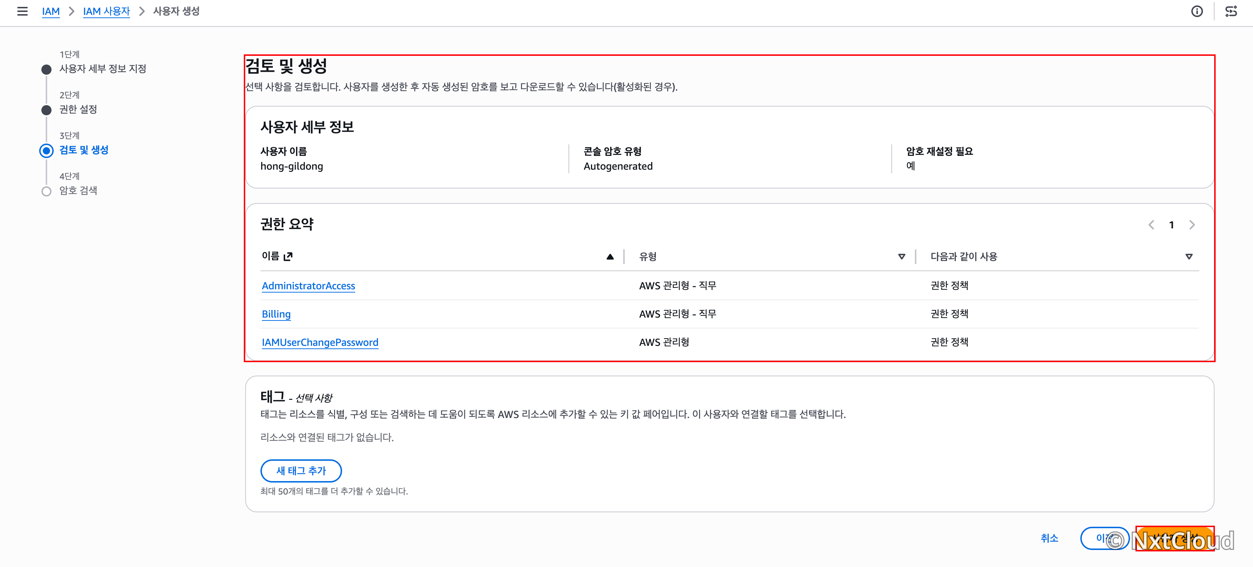Select the 검토 및 생성 step indicator

coord(46,151)
